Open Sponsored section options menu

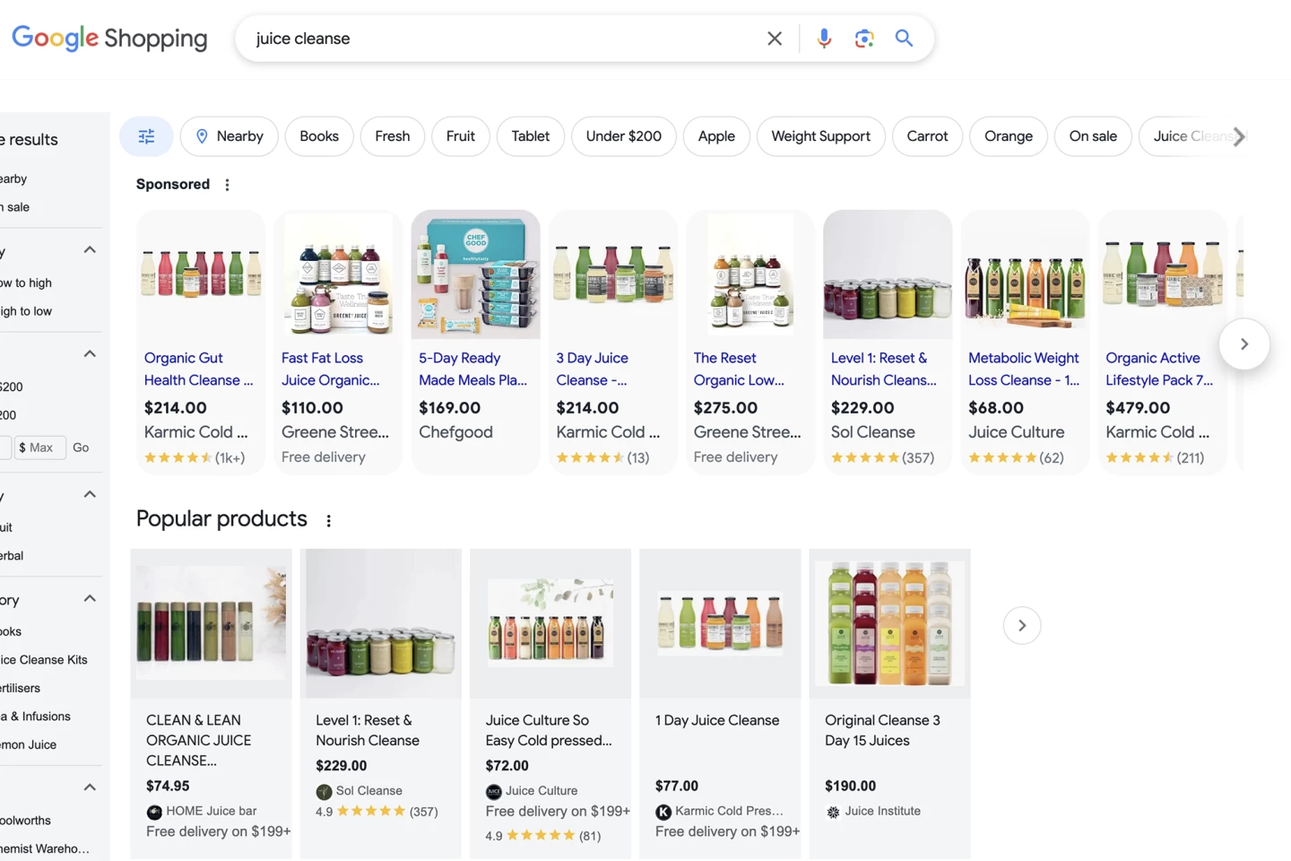tap(228, 185)
